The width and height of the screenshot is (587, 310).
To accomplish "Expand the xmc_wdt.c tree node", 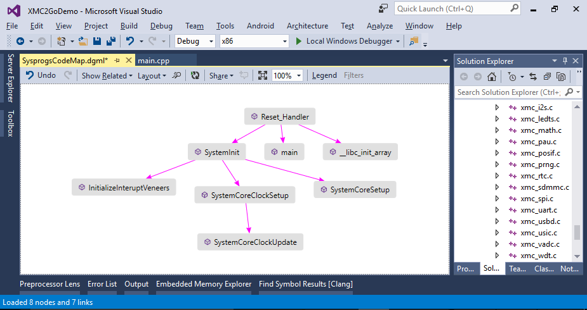I will [497, 256].
